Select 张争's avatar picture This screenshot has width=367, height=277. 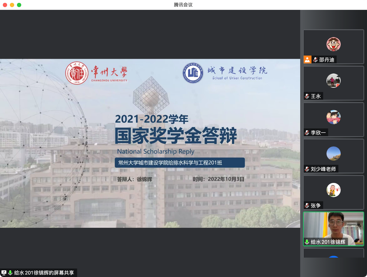click(x=333, y=190)
